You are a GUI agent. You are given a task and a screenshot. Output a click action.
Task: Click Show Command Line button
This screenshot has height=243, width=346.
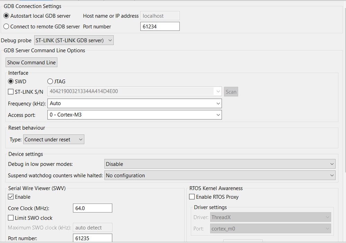coord(31,63)
